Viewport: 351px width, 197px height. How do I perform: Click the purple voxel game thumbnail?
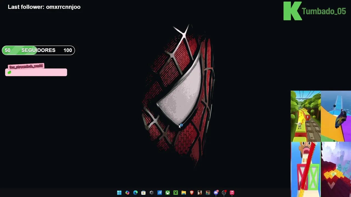336,169
